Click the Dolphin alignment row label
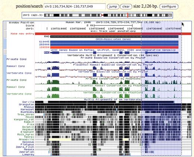 click(x=28, y=127)
